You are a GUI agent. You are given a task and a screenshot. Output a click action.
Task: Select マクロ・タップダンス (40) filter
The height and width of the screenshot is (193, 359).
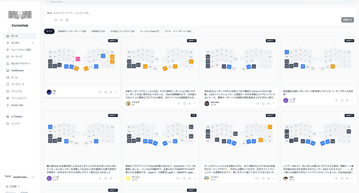coord(178,31)
